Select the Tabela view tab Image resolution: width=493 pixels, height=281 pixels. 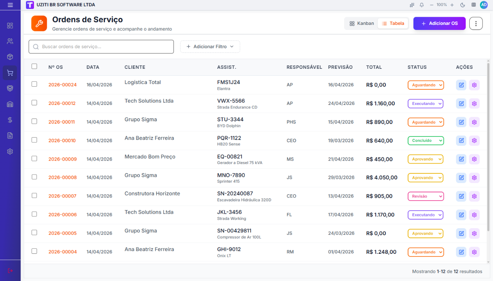point(393,23)
